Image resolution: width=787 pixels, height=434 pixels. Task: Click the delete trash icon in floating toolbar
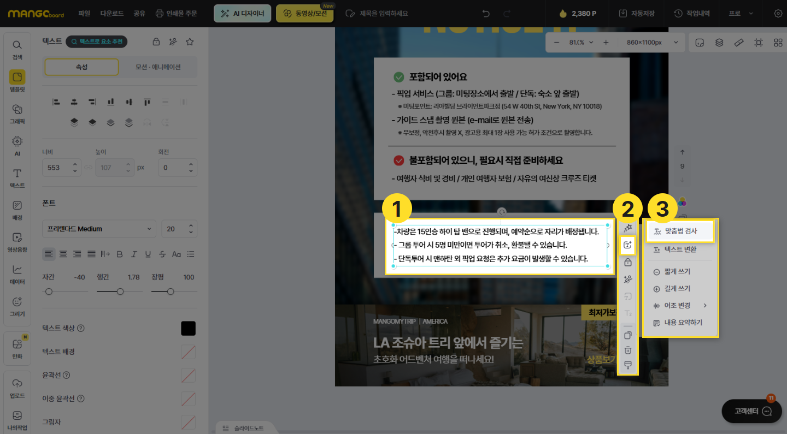pyautogui.click(x=628, y=350)
